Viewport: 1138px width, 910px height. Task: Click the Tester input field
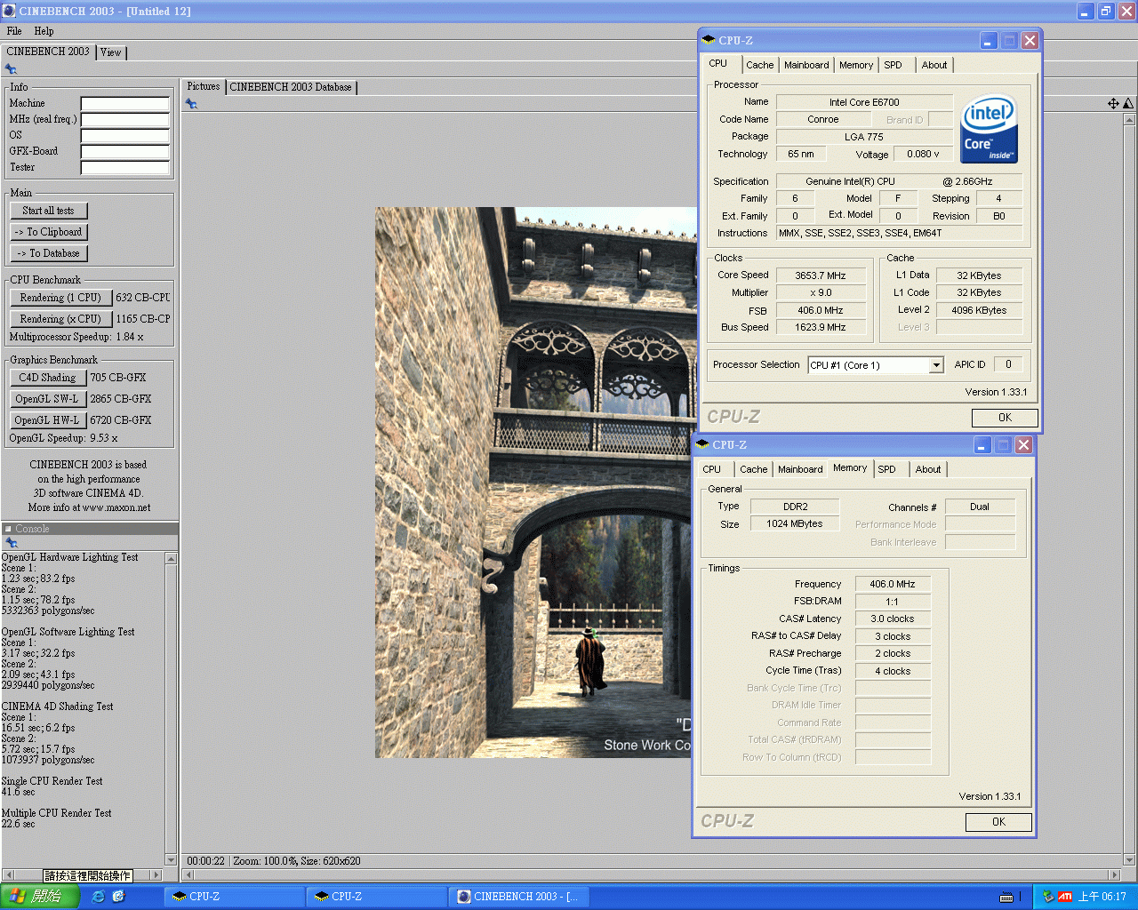tap(125, 168)
